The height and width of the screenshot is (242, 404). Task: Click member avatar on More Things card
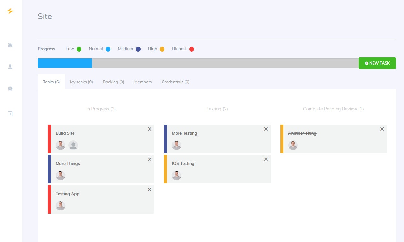coord(60,175)
